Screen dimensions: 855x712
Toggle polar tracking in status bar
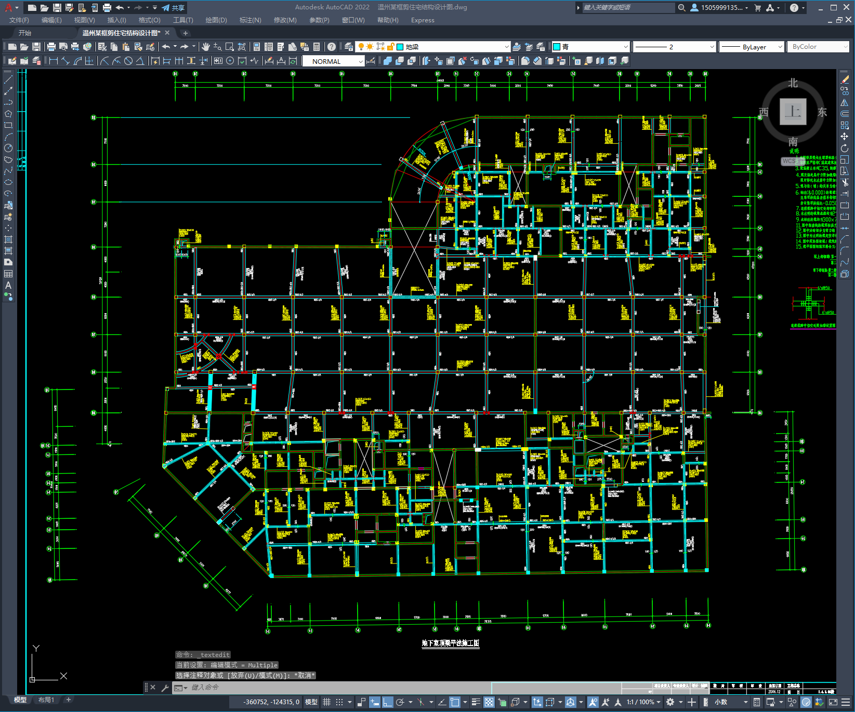click(400, 702)
